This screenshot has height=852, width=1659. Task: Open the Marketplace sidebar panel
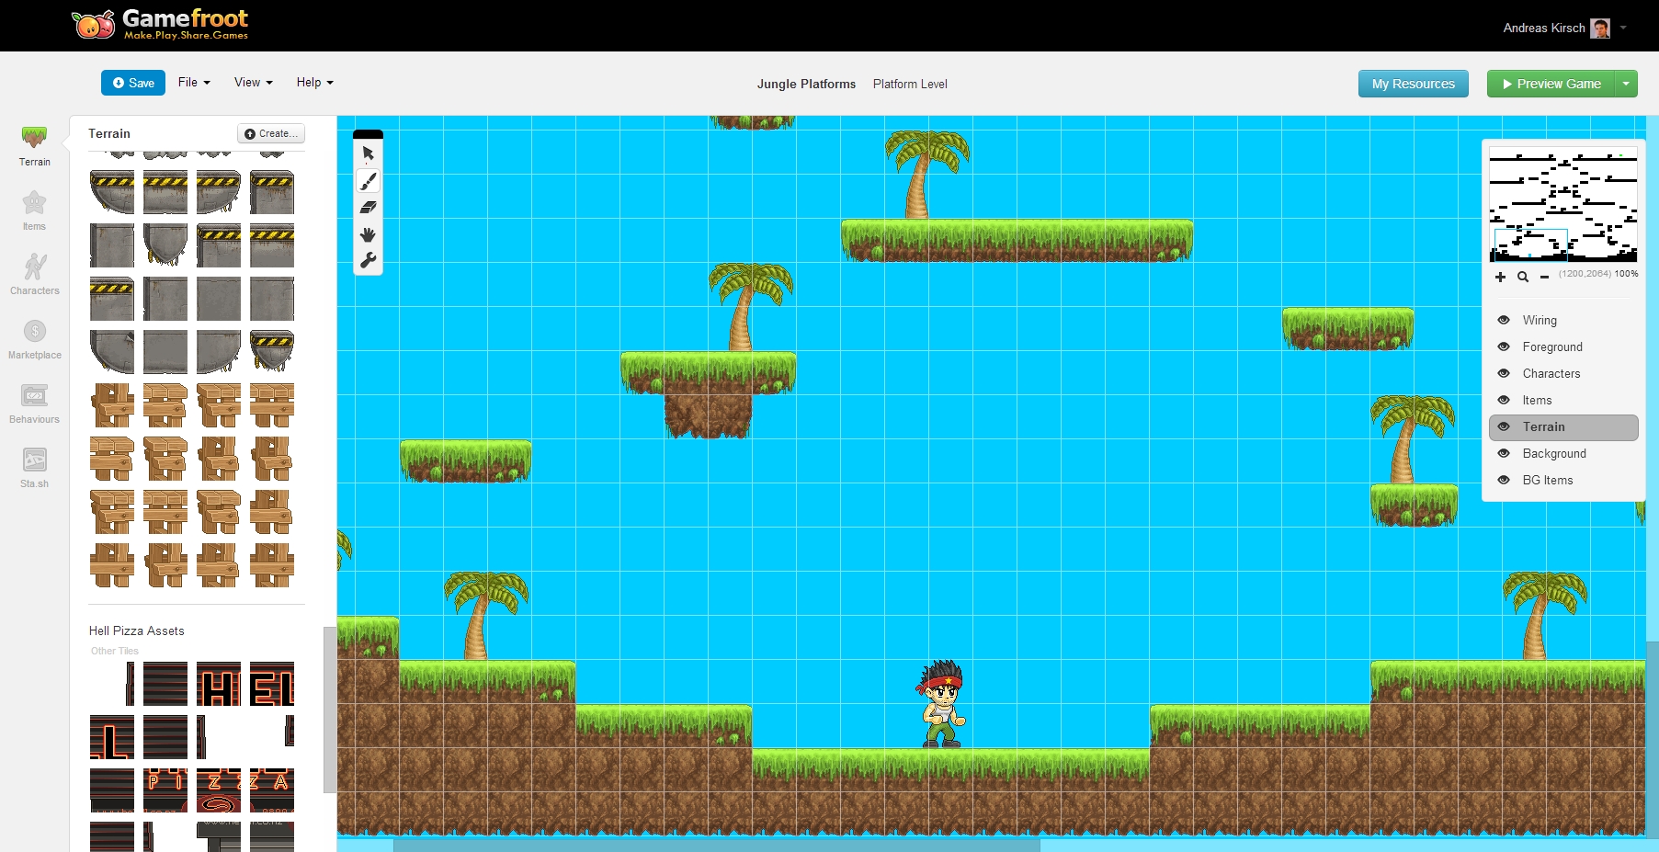tap(34, 339)
